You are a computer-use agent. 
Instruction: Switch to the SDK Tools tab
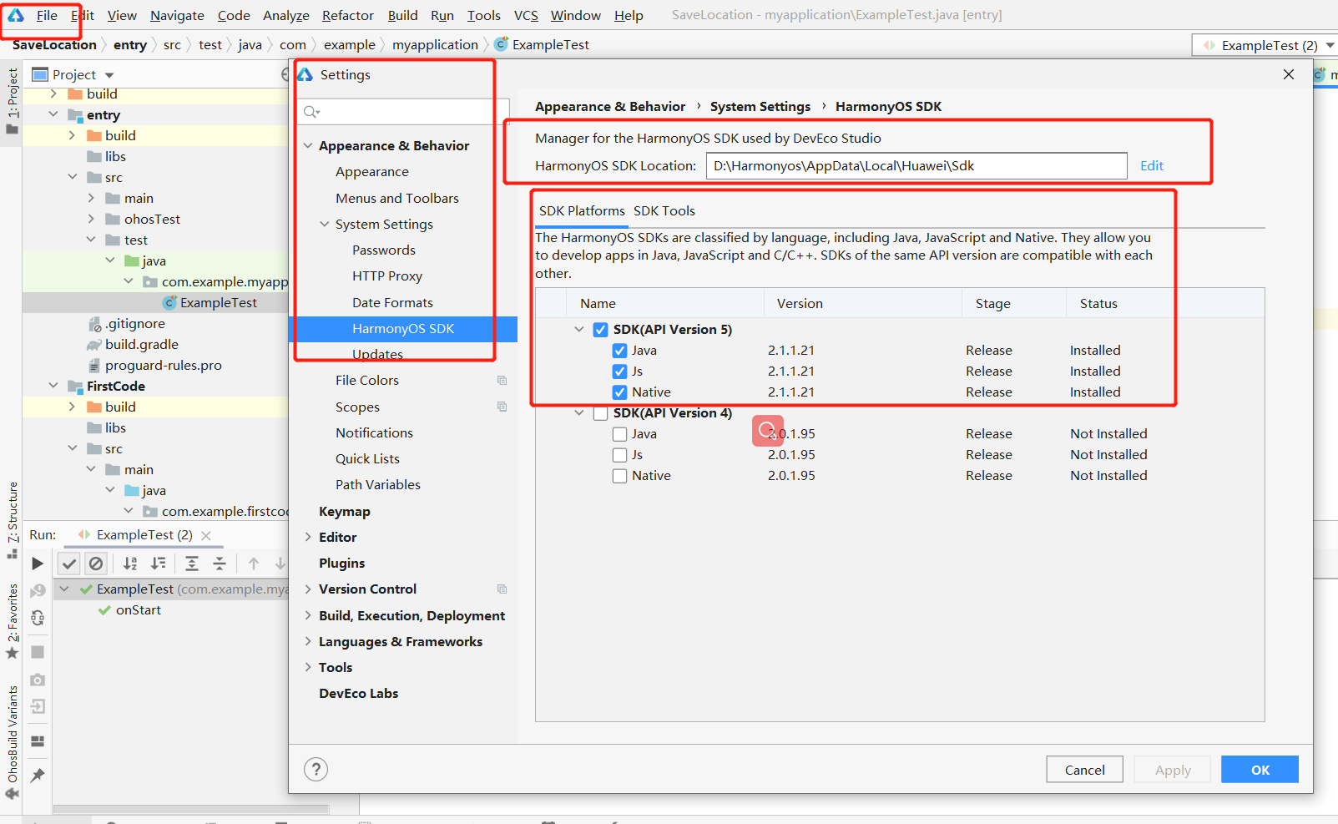tap(664, 210)
